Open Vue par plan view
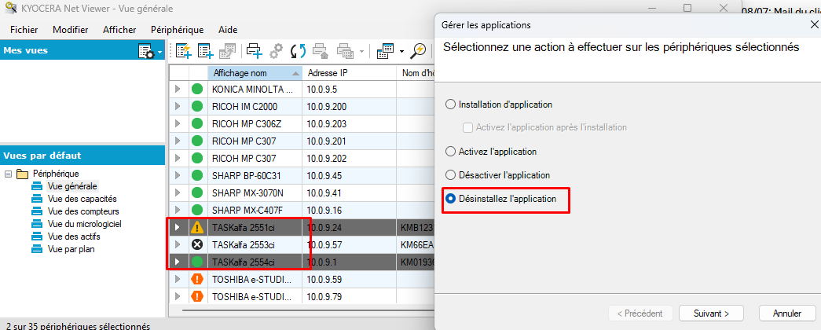821x330 pixels. tap(71, 249)
